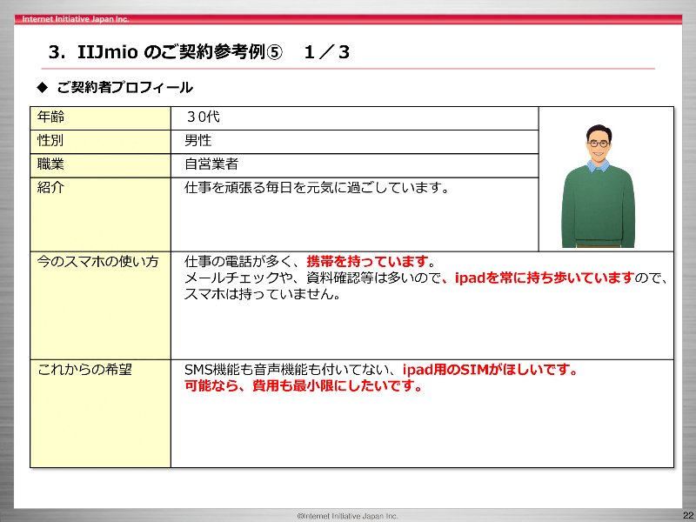Select red text "ipad用のSIMがほしいです。"
Screen dimensions: 696x522
(491, 369)
